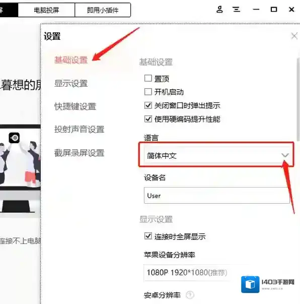Uncheck 关闭窗口时弹出提示

148,105
